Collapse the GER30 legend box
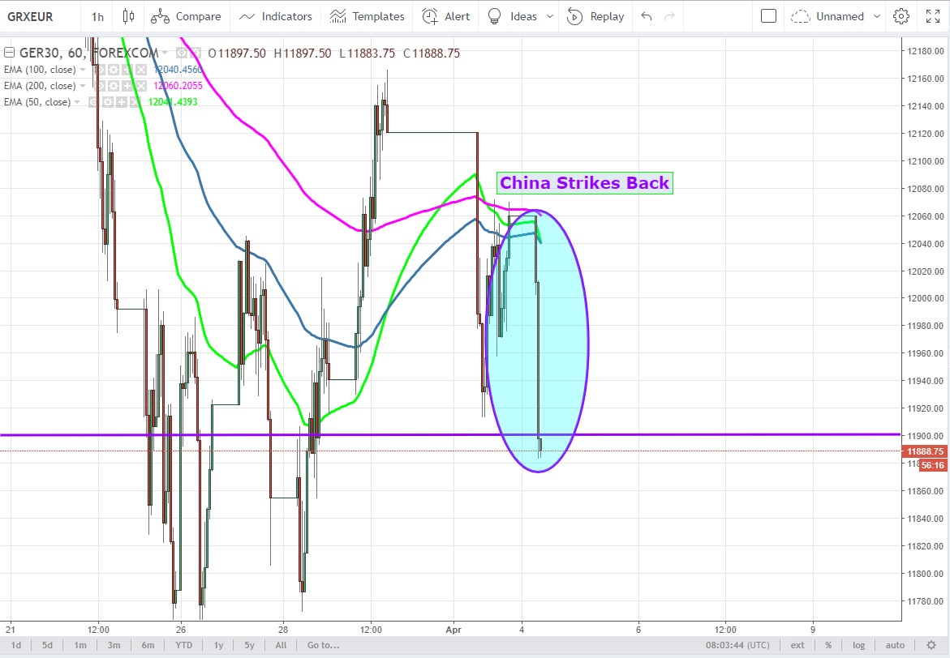The image size is (950, 658). (x=8, y=53)
